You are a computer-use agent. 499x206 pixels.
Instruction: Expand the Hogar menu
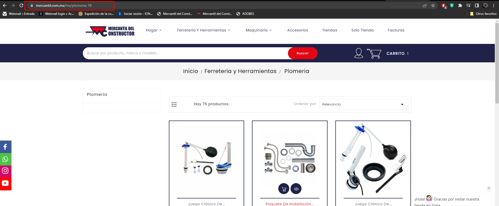point(153,30)
